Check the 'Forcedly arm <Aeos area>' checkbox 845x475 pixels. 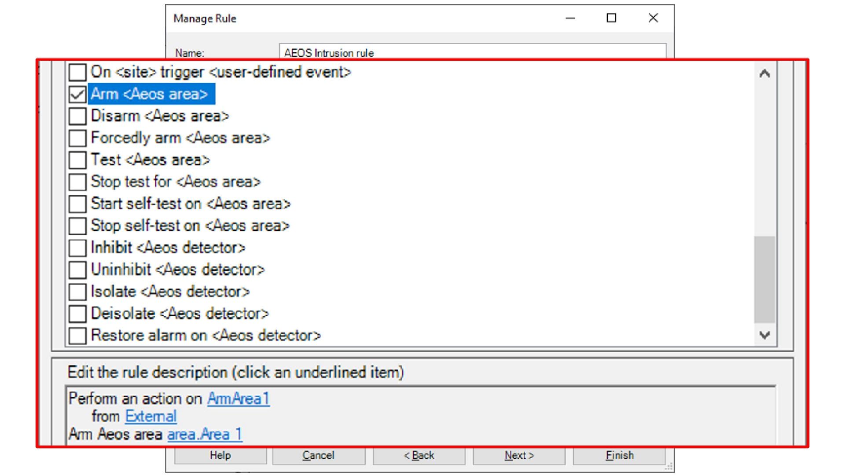(77, 138)
